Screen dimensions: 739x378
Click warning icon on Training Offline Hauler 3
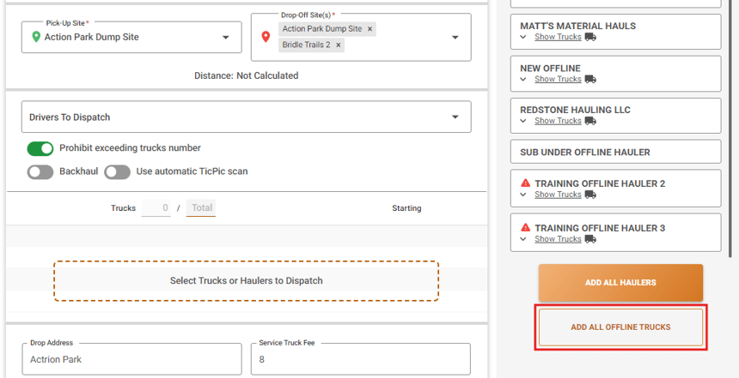pos(526,227)
